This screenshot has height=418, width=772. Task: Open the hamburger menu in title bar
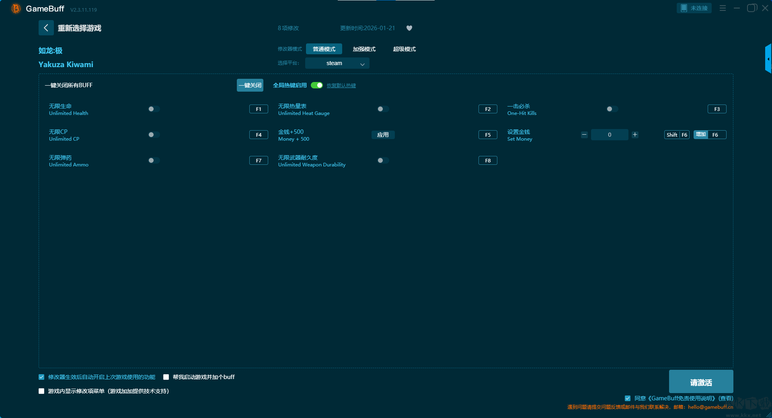pos(723,8)
